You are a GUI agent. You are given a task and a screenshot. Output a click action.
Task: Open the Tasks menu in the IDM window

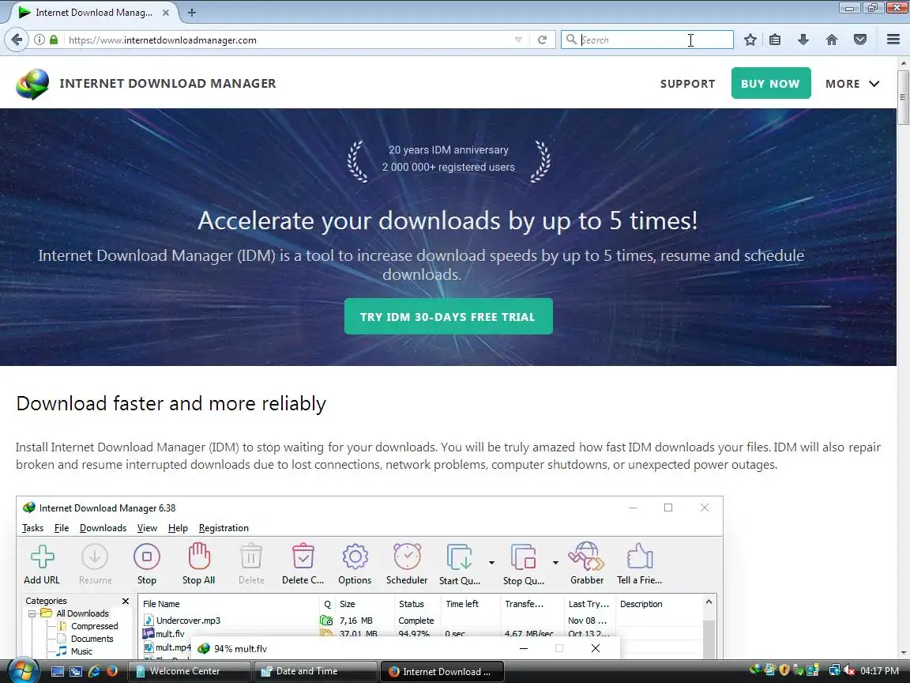[x=32, y=528]
